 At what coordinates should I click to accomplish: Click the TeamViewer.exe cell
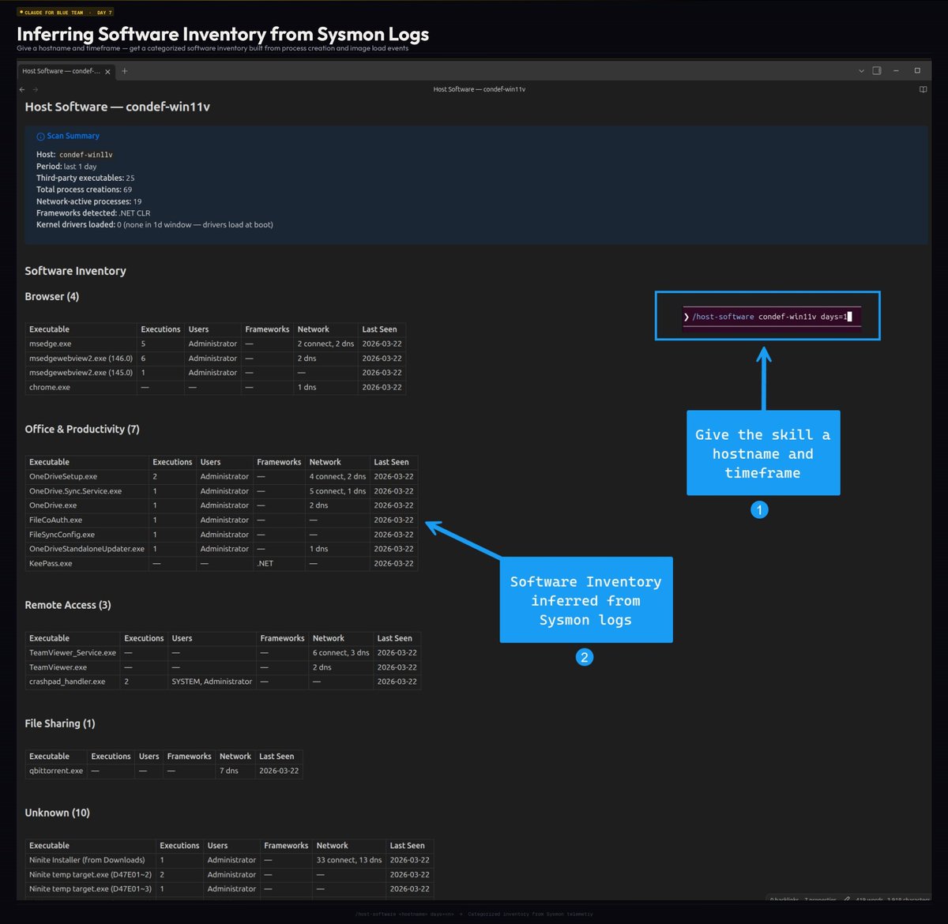pos(73,667)
